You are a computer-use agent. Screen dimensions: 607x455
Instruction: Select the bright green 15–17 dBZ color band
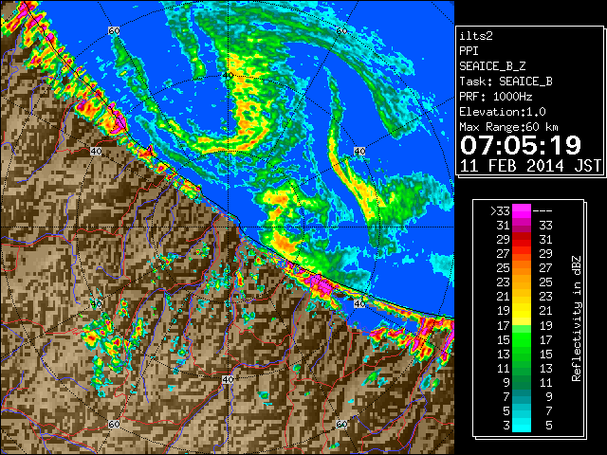click(x=522, y=339)
